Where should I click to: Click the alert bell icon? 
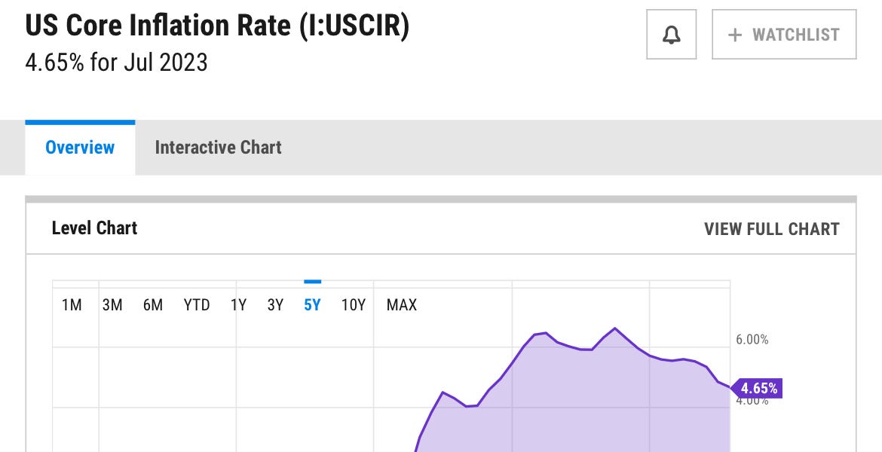671,34
